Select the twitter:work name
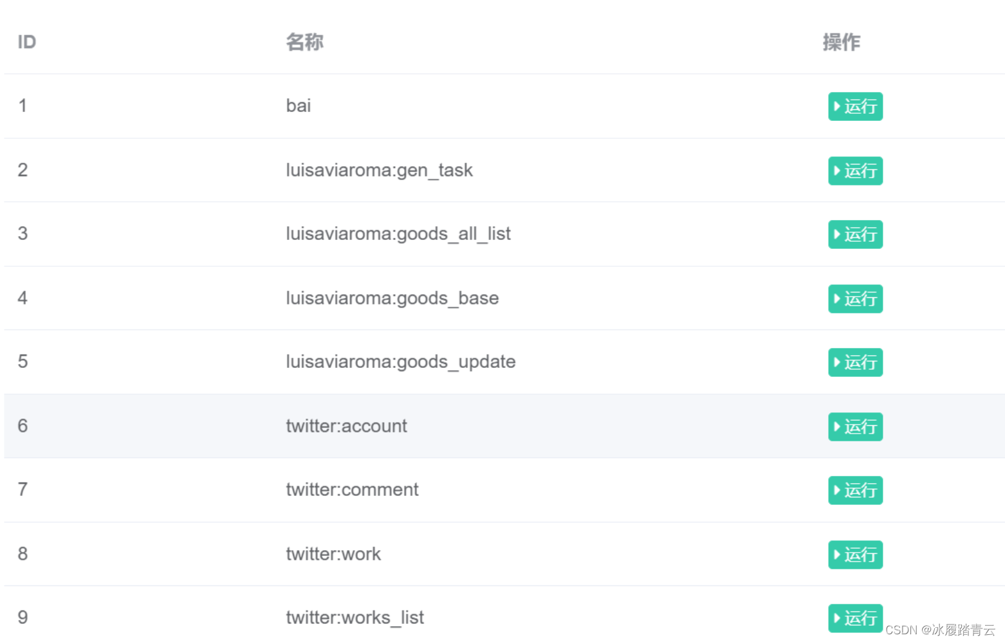Screen dimensions: 1005x642 point(333,554)
